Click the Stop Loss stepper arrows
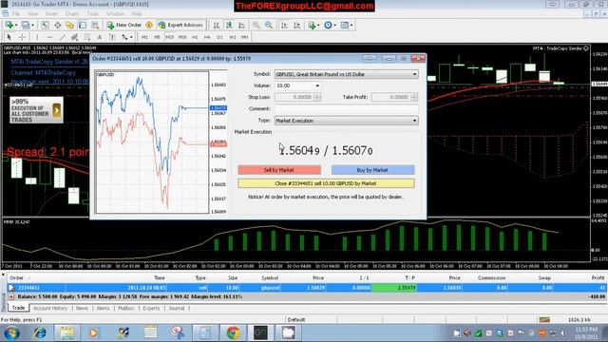The width and height of the screenshot is (608, 342). [317, 97]
